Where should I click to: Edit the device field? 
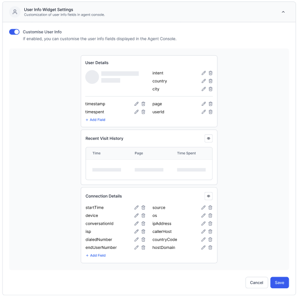click(x=137, y=215)
